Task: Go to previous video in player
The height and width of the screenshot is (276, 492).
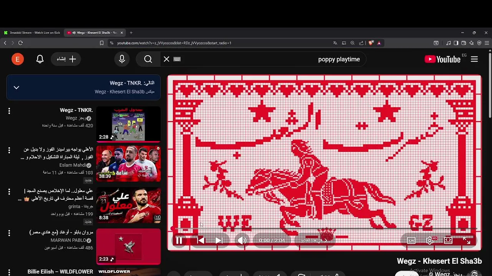Action: pyautogui.click(x=201, y=241)
